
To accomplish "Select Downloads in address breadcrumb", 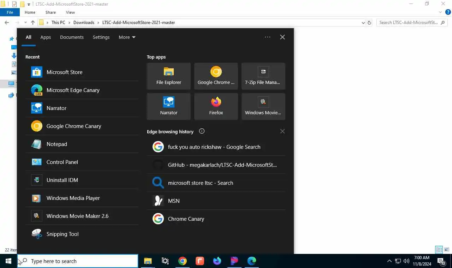I will 84,22.
